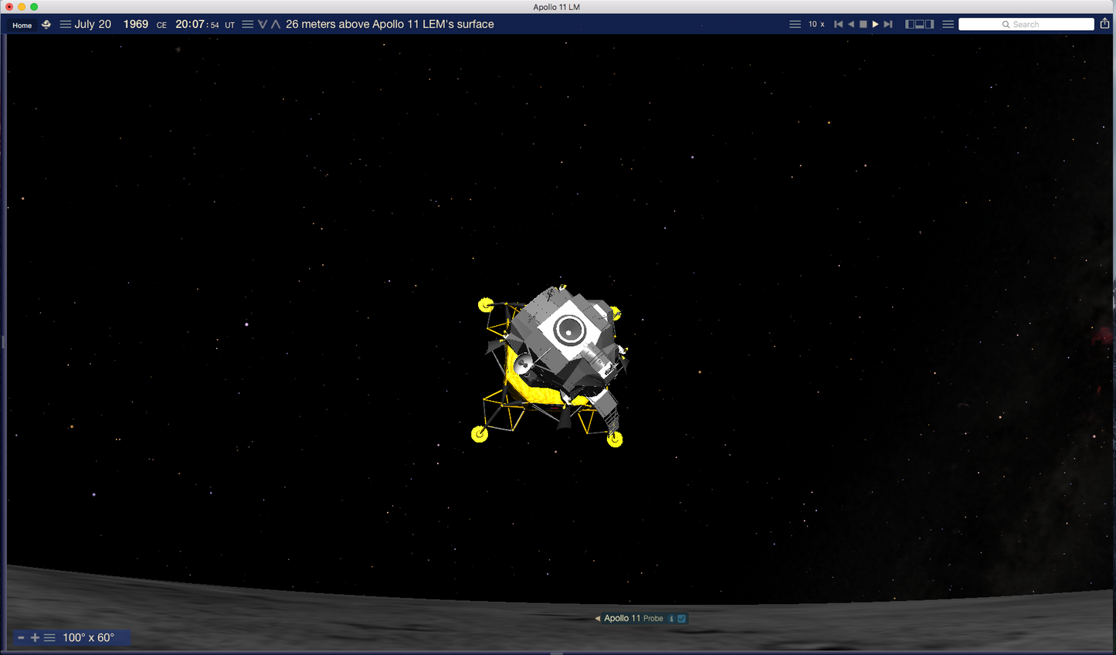Step time backward one step

tap(838, 25)
